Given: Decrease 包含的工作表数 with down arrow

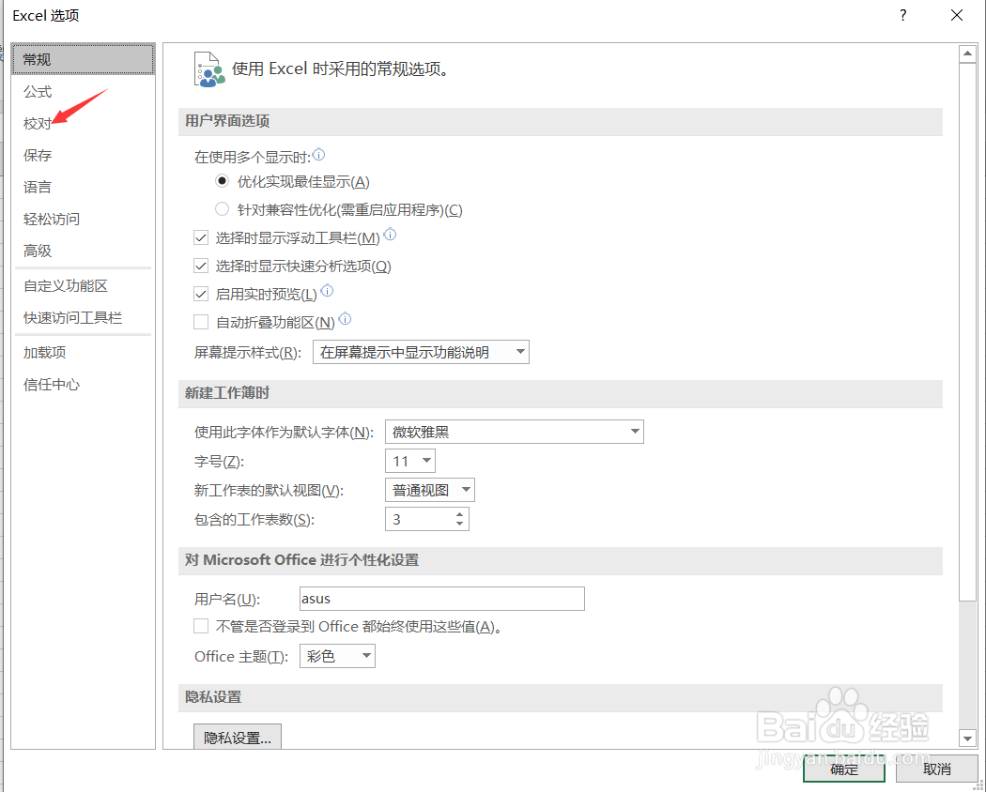Looking at the screenshot, I should tap(460, 524).
